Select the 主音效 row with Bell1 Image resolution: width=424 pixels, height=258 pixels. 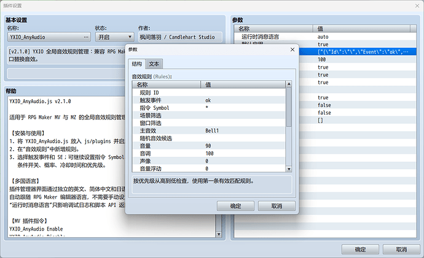[x=209, y=131]
